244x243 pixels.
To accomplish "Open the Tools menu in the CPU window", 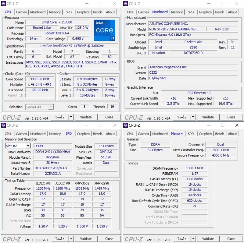I will click(x=60, y=117).
